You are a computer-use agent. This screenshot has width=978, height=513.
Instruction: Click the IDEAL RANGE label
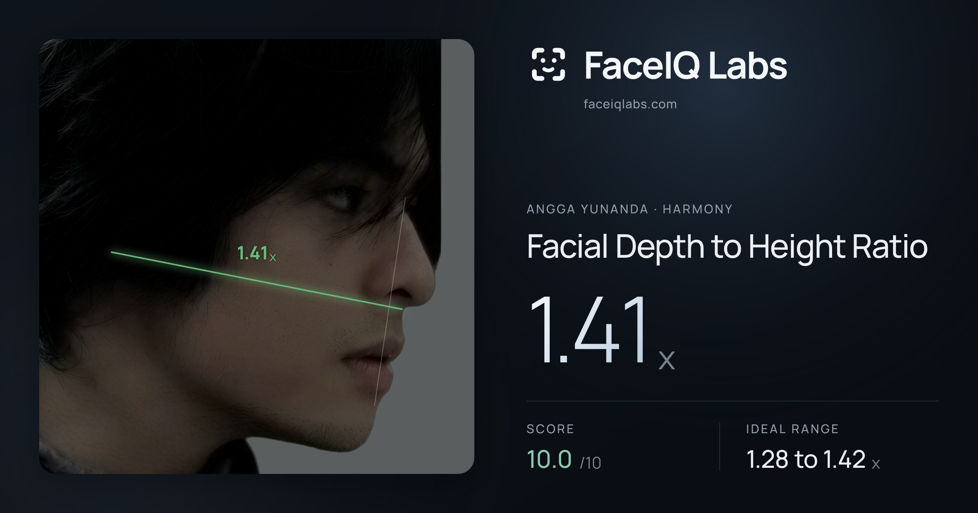(x=792, y=429)
